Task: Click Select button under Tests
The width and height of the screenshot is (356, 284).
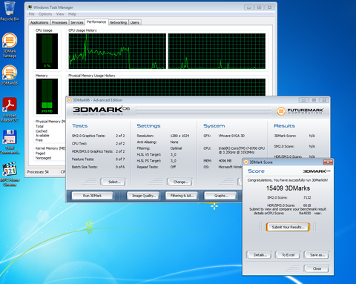Action: click(113, 182)
